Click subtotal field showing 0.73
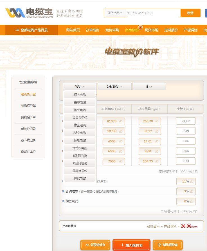 click(x=186, y=161)
